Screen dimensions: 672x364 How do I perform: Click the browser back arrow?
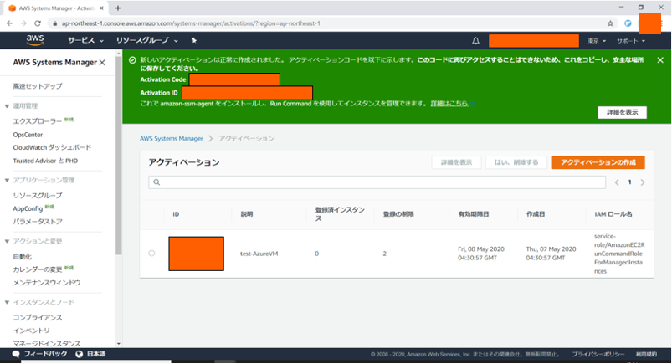point(10,23)
